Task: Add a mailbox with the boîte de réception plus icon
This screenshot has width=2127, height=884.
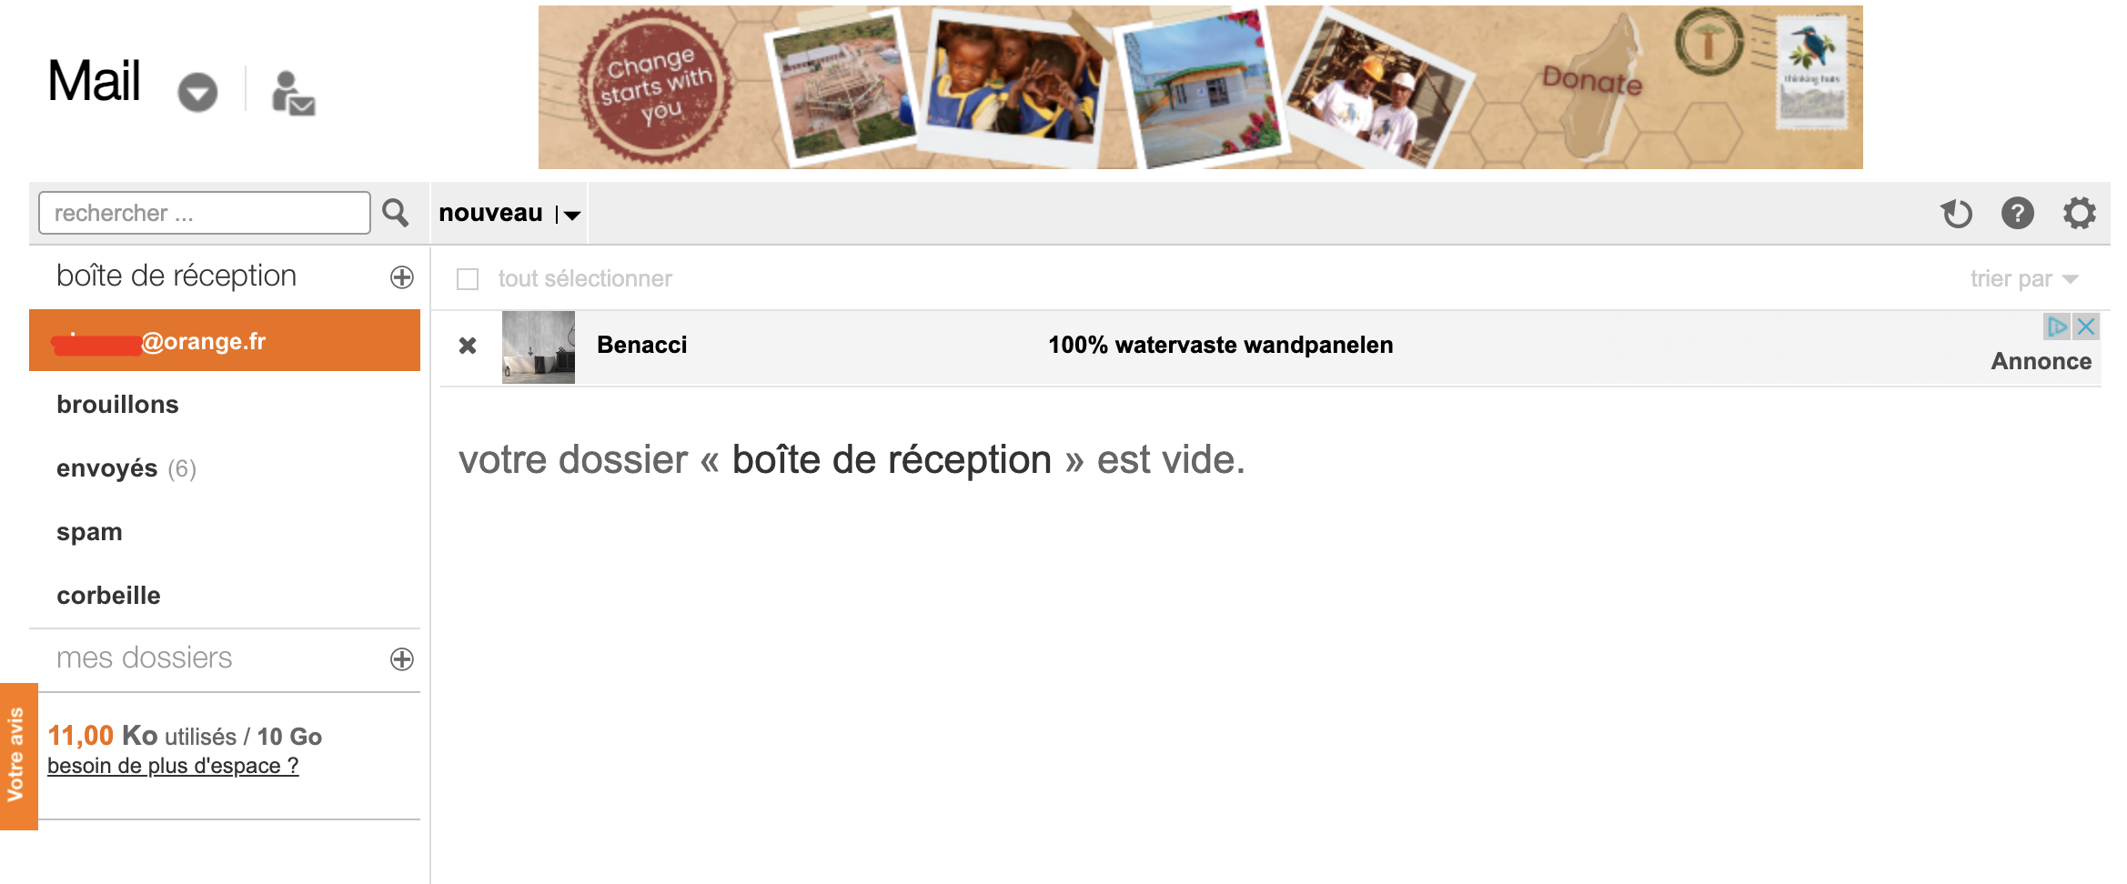Action: [402, 277]
